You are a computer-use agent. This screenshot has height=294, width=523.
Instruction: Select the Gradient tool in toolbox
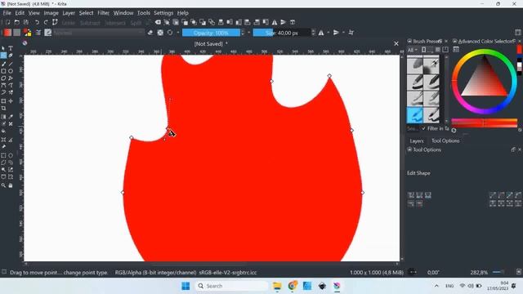pos(3,116)
